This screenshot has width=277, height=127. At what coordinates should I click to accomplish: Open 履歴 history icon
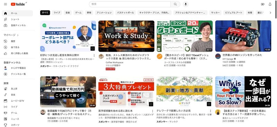pyautogui.click(x=6, y=41)
